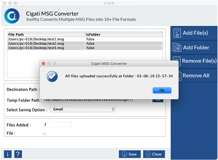Open the help question mark icon
The width and height of the screenshot is (218, 160).
[18, 154]
